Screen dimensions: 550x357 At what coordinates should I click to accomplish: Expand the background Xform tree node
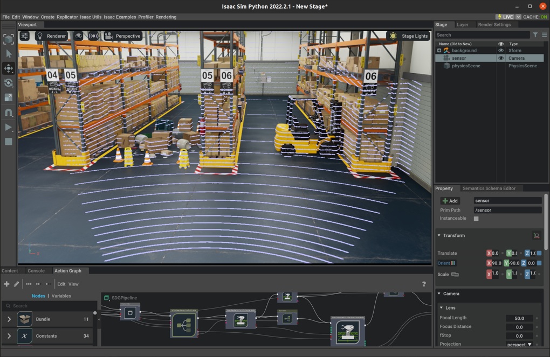[x=439, y=51]
